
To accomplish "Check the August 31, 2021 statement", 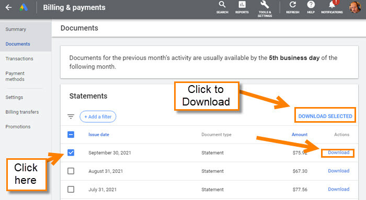I will pyautogui.click(x=71, y=171).
